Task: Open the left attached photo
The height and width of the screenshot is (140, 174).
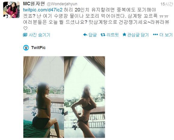Action: pos(43,97)
